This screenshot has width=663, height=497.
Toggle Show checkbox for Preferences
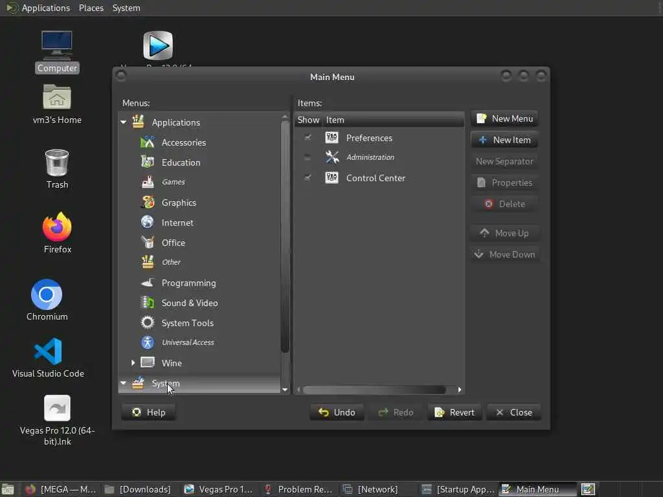[x=308, y=137]
